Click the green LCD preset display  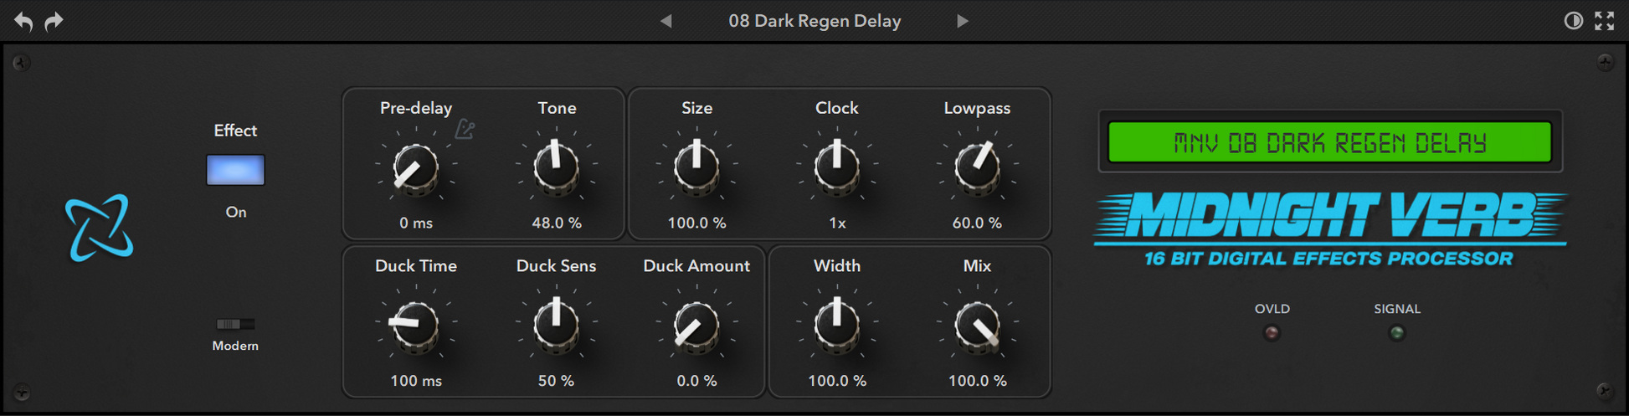pos(1329,142)
